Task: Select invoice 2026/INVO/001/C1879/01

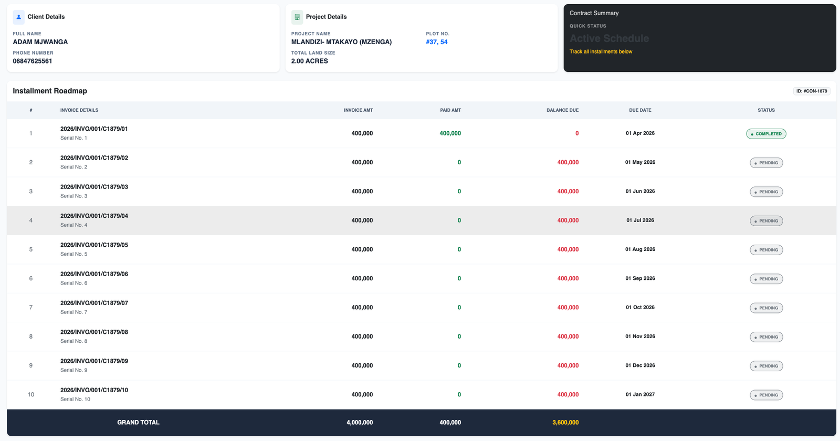Action: [94, 129]
